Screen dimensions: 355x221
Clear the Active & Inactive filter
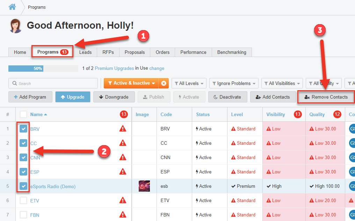164,83
